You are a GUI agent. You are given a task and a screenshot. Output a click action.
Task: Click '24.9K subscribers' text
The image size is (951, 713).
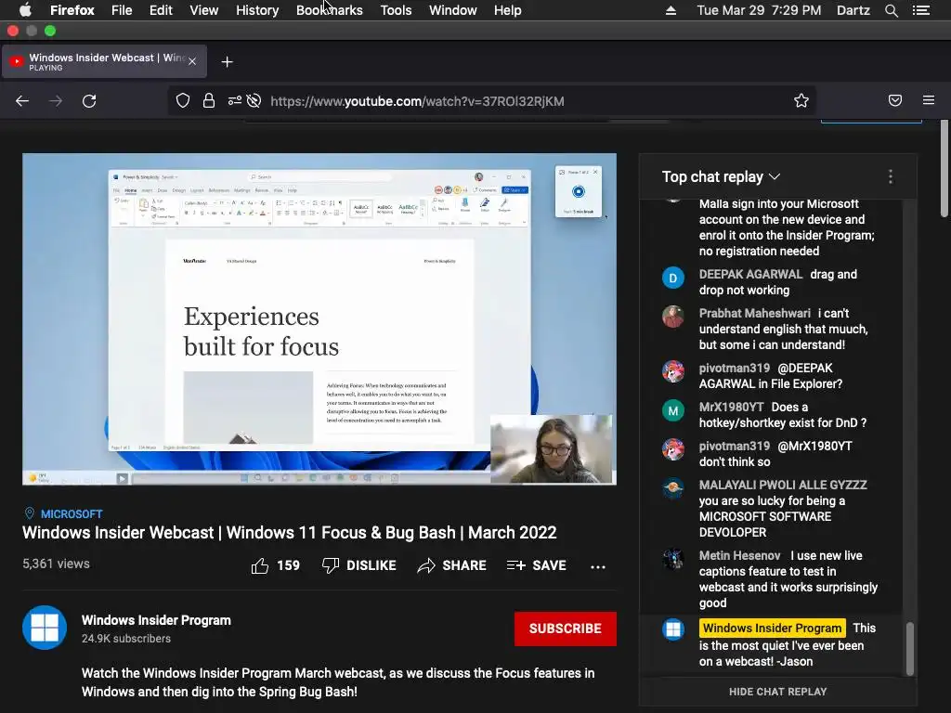126,639
